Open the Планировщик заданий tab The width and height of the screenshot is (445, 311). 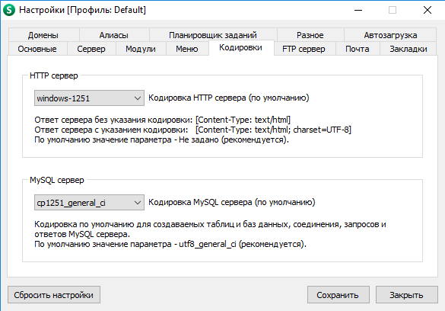pos(213,35)
